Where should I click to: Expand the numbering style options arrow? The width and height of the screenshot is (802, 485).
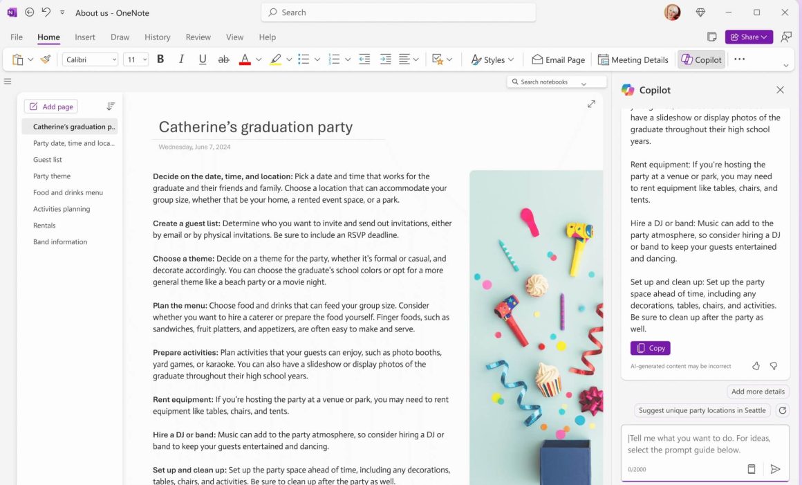[348, 60]
